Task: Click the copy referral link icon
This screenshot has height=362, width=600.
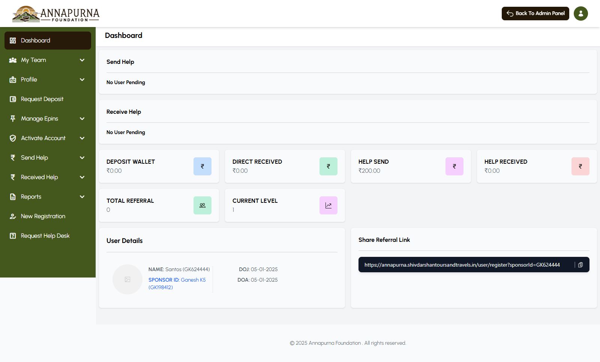Action: coord(580,265)
